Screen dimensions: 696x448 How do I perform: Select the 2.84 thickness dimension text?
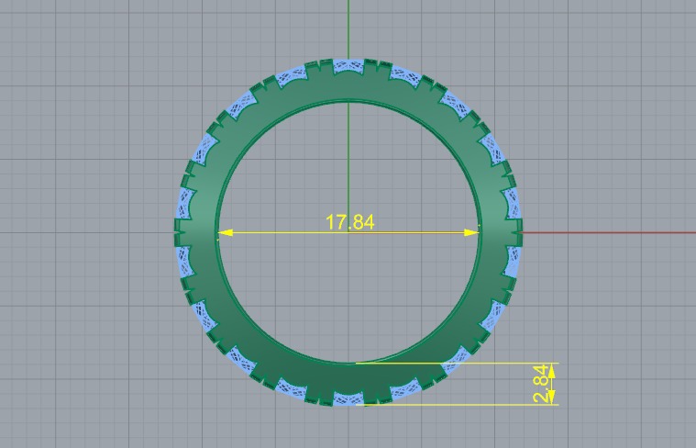(x=540, y=384)
